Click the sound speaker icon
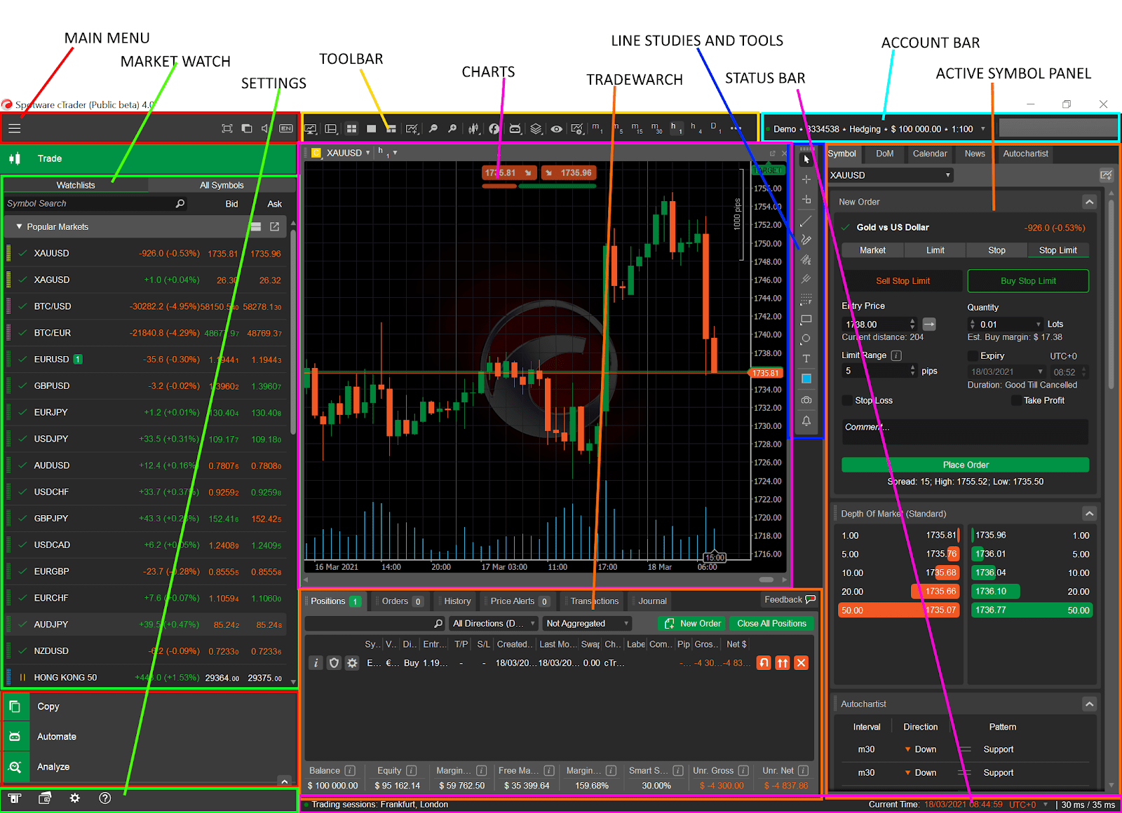 pyautogui.click(x=265, y=128)
